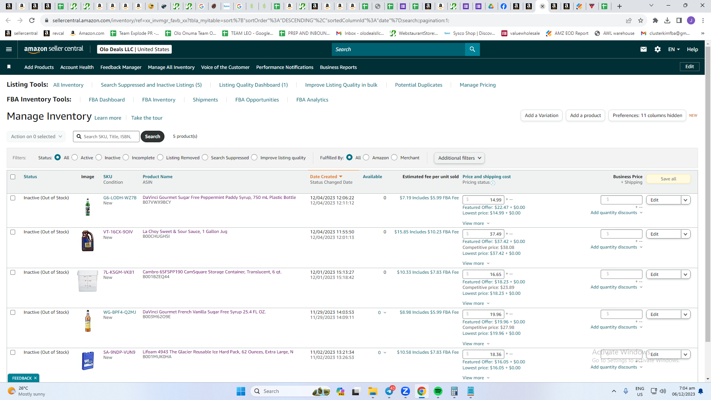Screen dimensions: 711x400
Task: Edit the 14.99 price field for Peppermint Syrup
Action: click(483, 200)
